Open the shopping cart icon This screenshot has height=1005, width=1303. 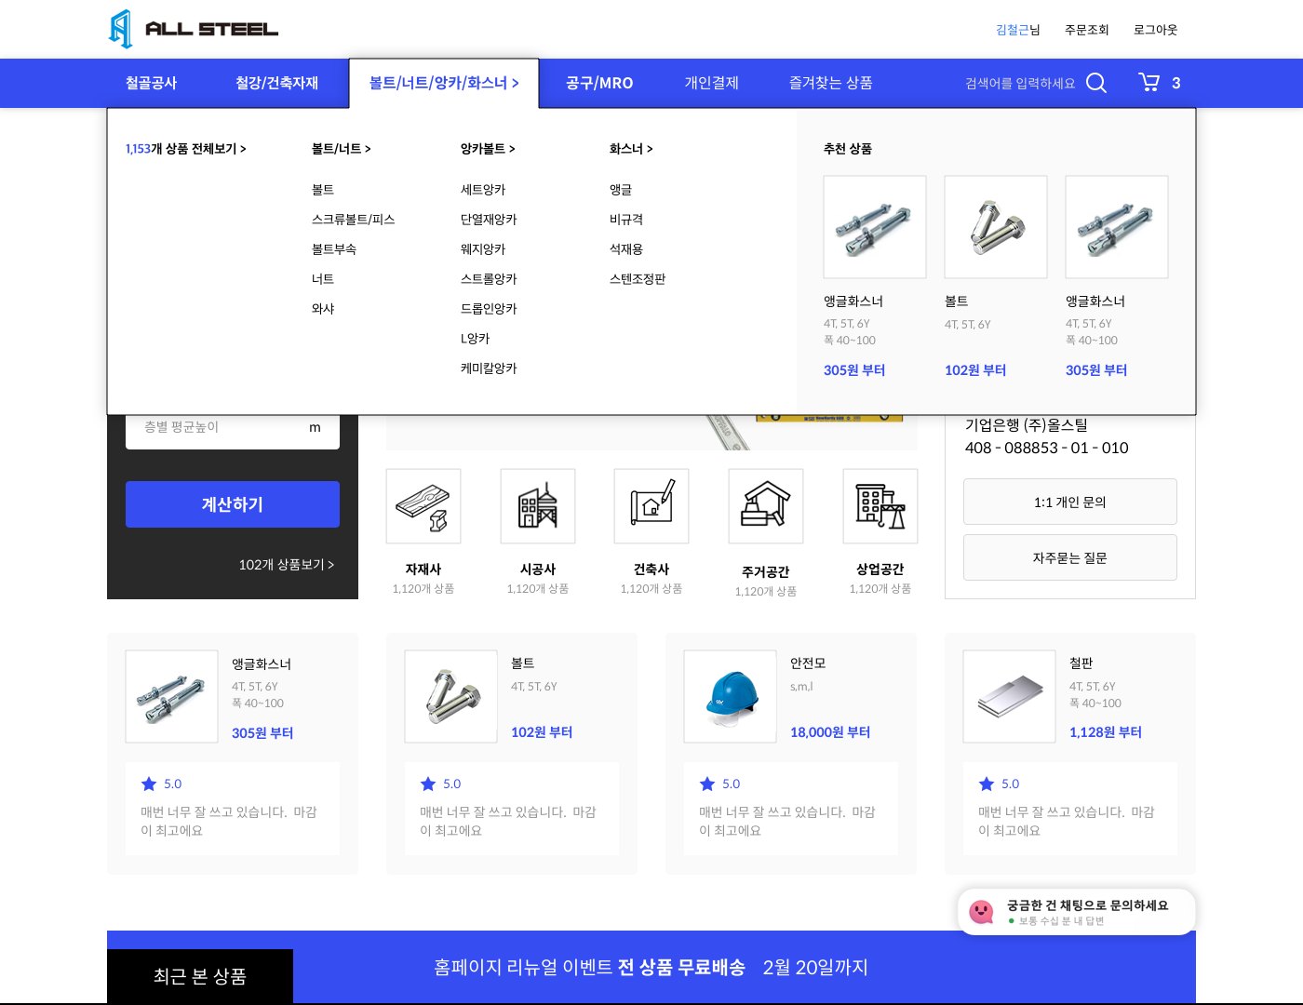click(1149, 83)
